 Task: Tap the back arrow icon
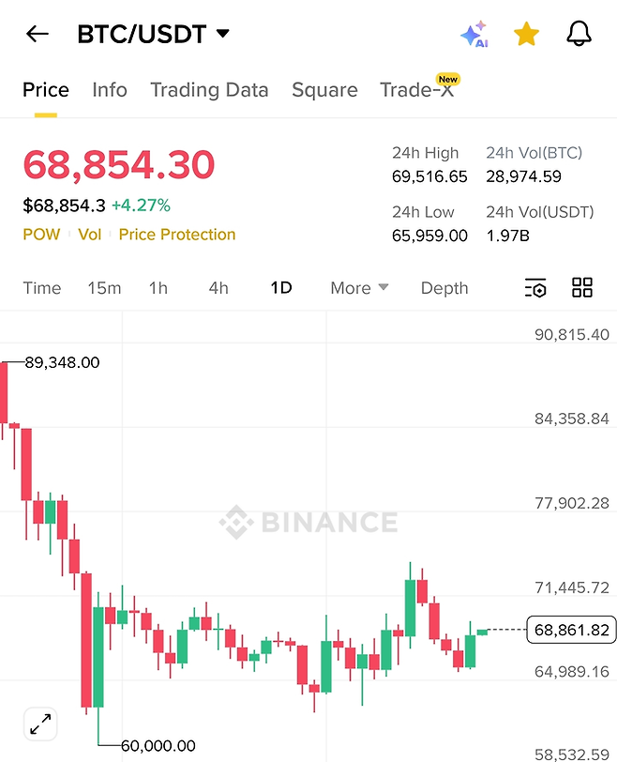tap(38, 35)
